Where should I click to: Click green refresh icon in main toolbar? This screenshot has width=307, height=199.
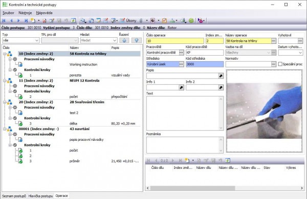[73, 20]
